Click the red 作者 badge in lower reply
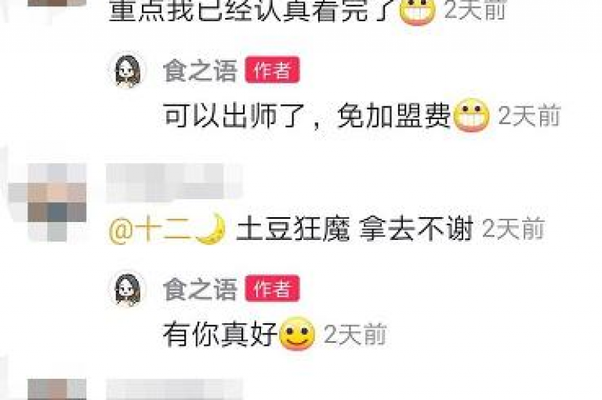This screenshot has height=400, width=602. tap(273, 288)
